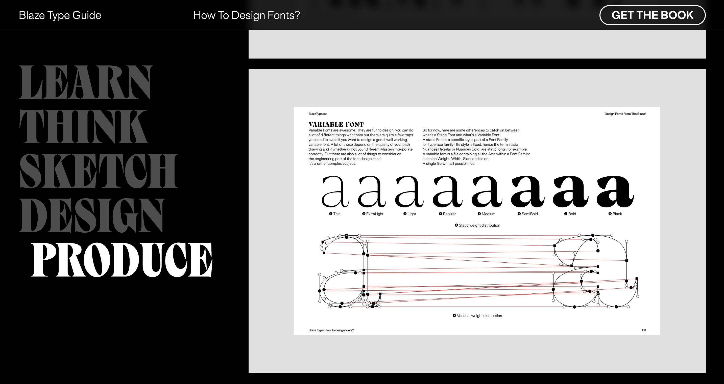Select the highlighted PRODUCE section
This screenshot has width=724, height=384.
(122, 260)
